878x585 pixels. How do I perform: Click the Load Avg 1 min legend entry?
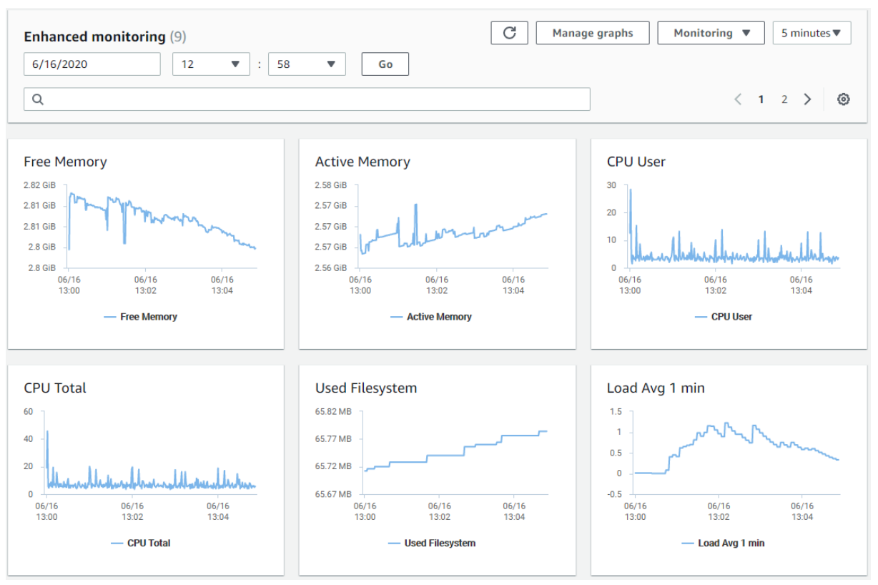tap(723, 543)
